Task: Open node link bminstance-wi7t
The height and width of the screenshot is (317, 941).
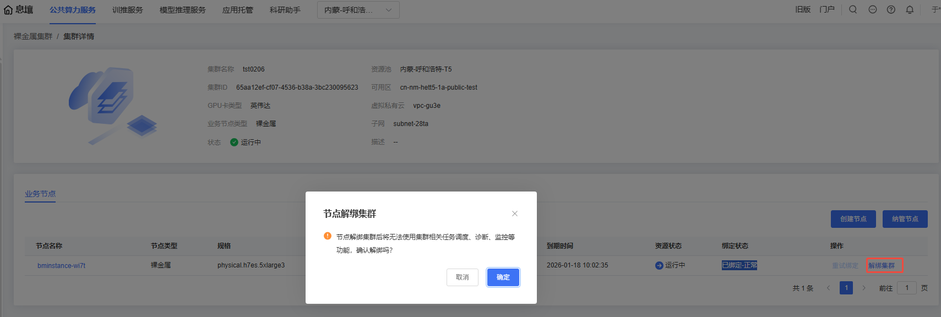Action: [x=61, y=265]
